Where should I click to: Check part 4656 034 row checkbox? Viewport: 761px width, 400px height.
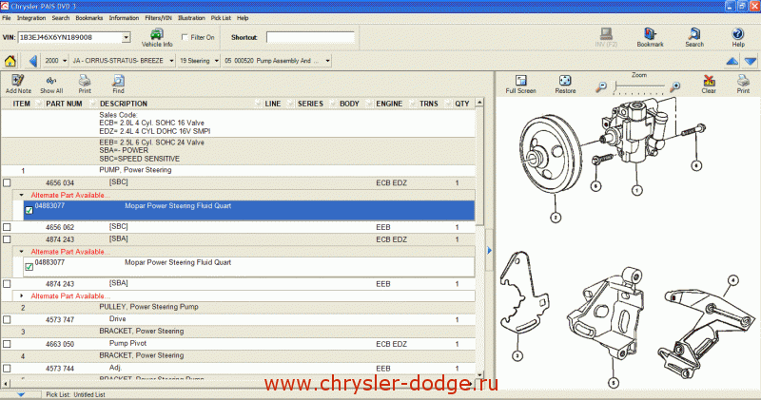point(7,182)
